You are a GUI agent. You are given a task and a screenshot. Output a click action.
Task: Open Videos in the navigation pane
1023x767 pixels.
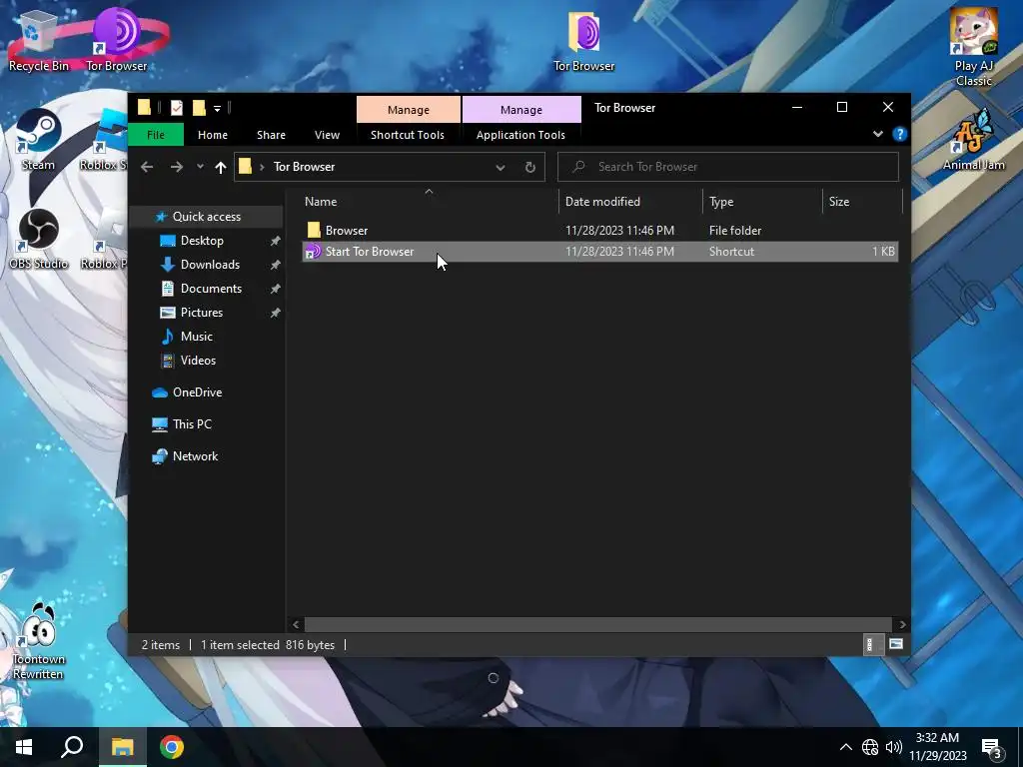(x=198, y=360)
